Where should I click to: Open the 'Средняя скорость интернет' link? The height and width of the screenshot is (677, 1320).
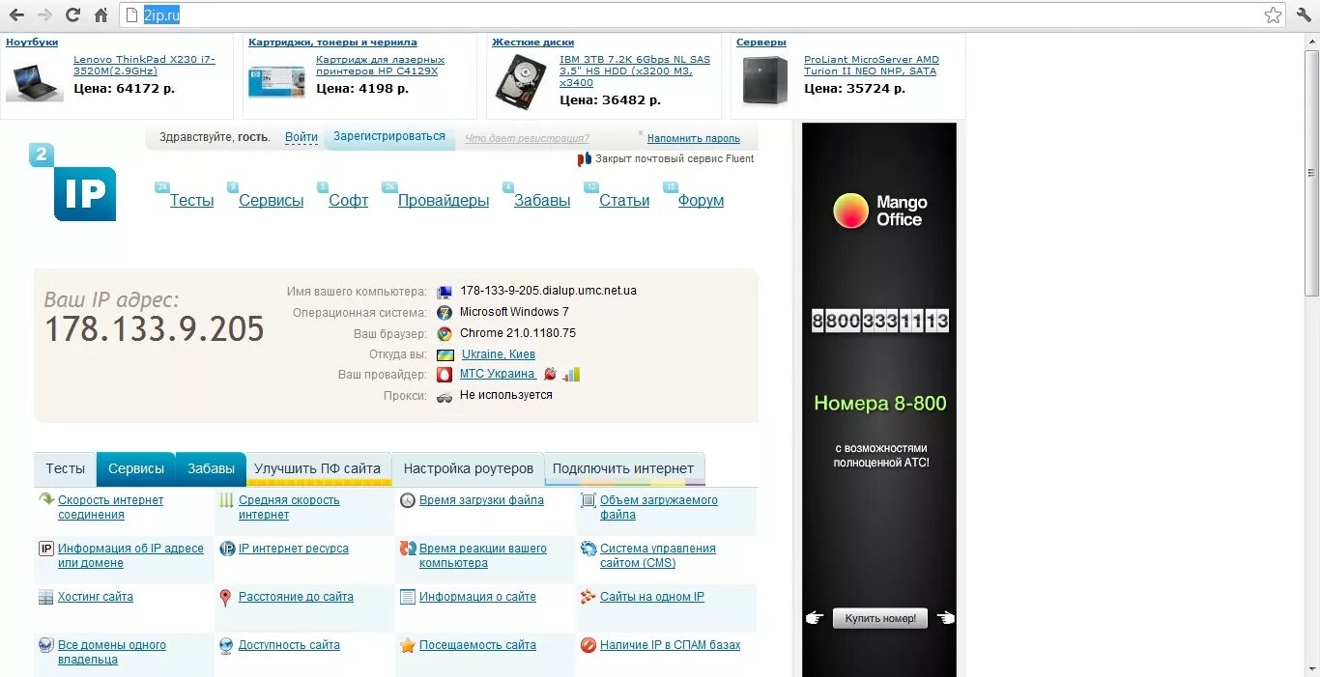(290, 507)
